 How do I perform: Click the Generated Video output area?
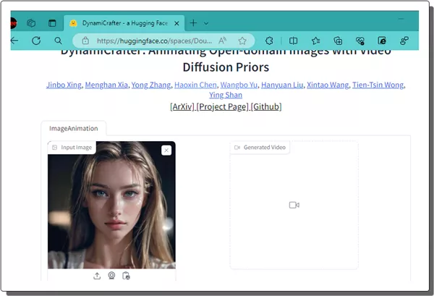294,206
